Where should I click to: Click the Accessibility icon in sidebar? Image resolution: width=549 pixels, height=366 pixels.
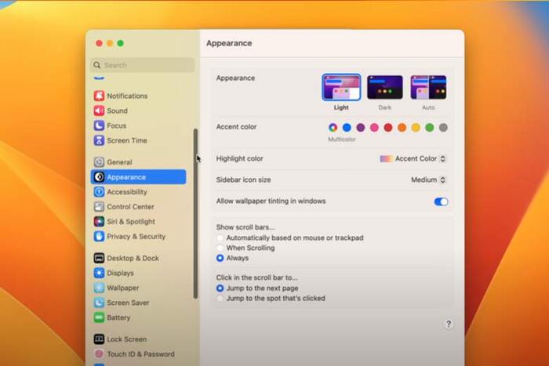99,192
